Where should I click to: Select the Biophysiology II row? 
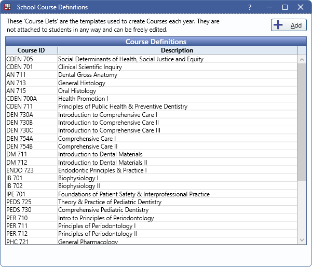tap(79, 186)
